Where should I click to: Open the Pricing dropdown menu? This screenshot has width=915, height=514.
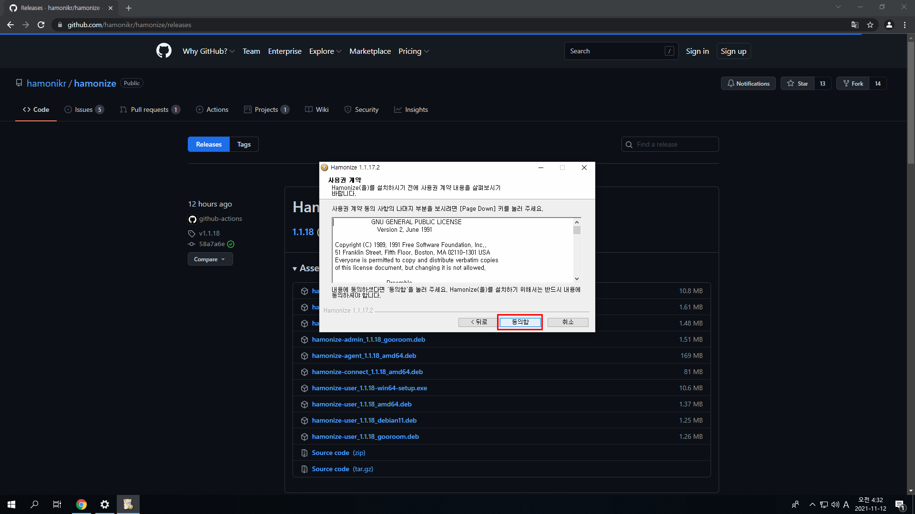pos(414,51)
